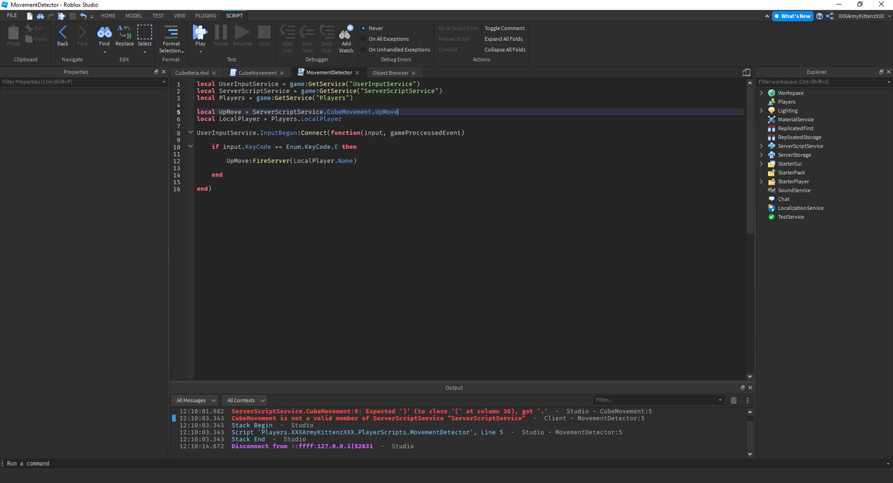Clear the Output with the trash icon
The width and height of the screenshot is (893, 483).
point(733,400)
